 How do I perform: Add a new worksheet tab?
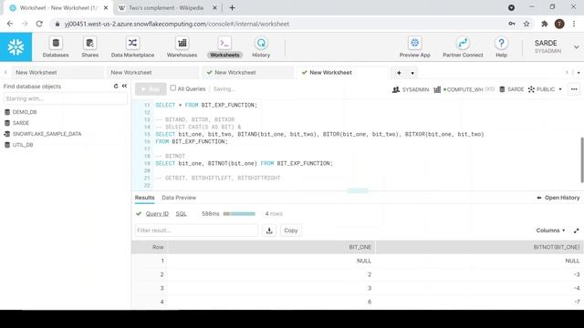(x=399, y=73)
